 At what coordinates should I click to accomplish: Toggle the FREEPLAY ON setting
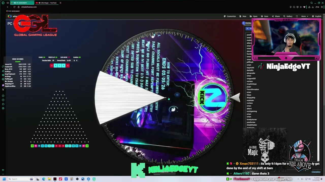pyautogui.click(x=53, y=57)
